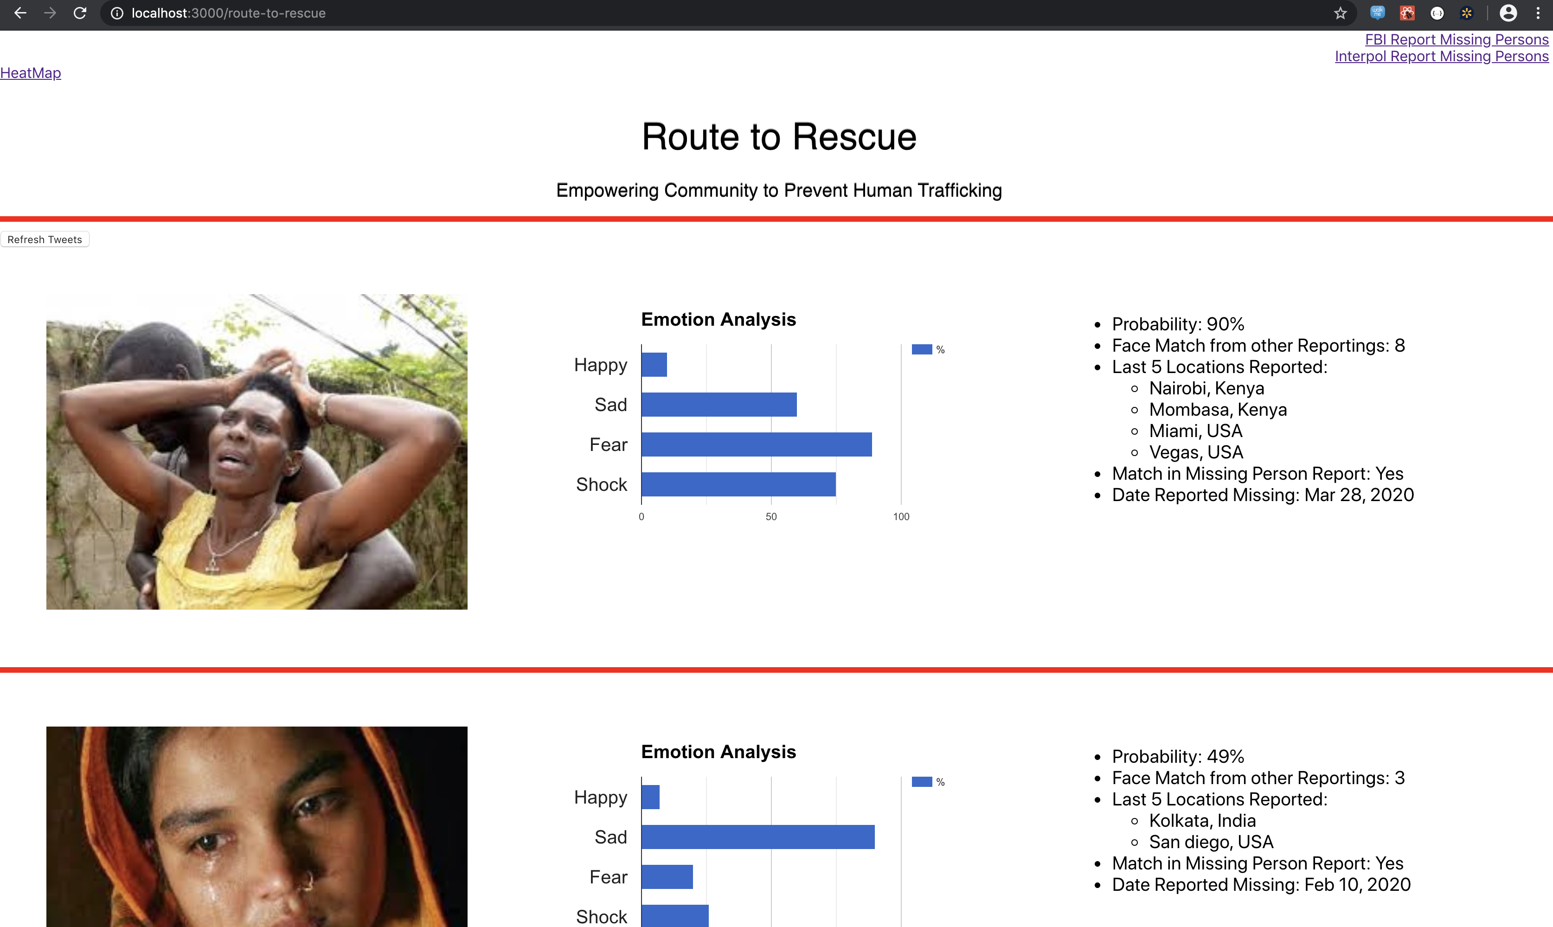Viewport: 1553px width, 927px height.
Task: Open the yellow spark extension icon
Action: (1467, 13)
